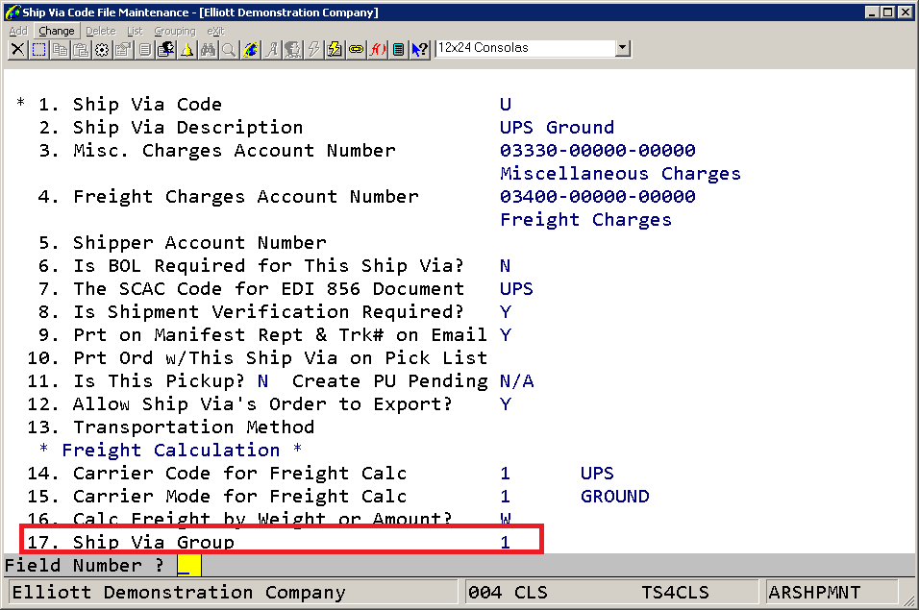Click the grey head silhouette icon

coord(292,50)
